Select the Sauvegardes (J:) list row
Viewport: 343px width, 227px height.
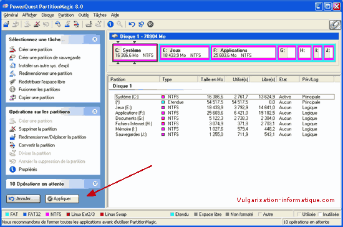(225, 134)
